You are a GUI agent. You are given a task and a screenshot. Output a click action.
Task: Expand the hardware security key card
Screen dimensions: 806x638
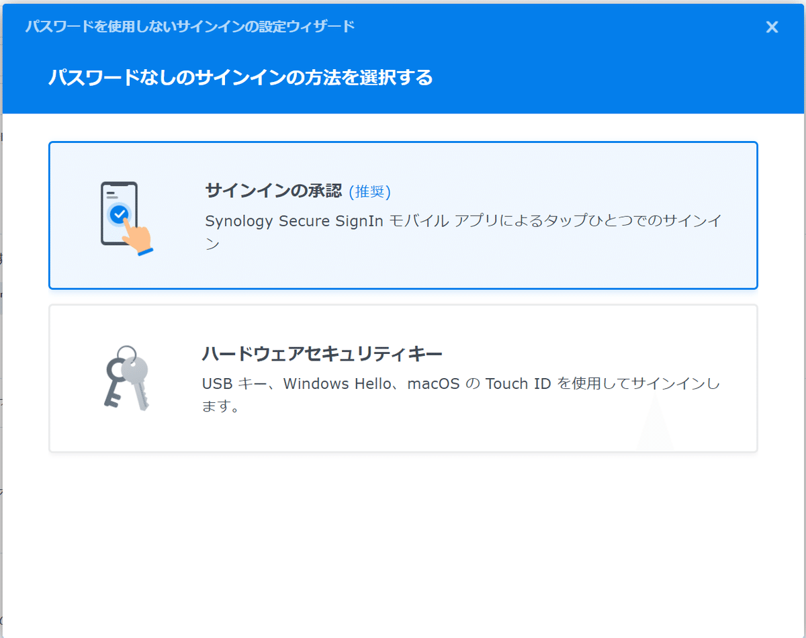click(403, 377)
